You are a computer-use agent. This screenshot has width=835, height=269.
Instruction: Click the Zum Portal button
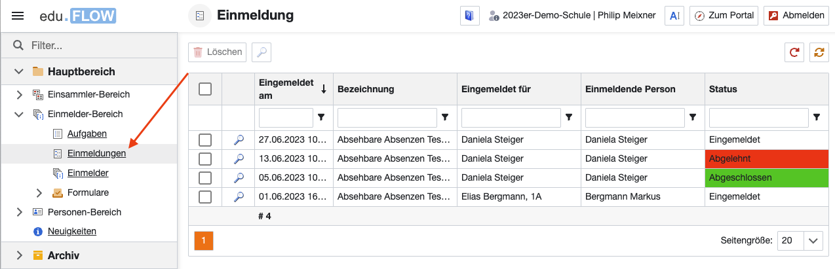(724, 16)
